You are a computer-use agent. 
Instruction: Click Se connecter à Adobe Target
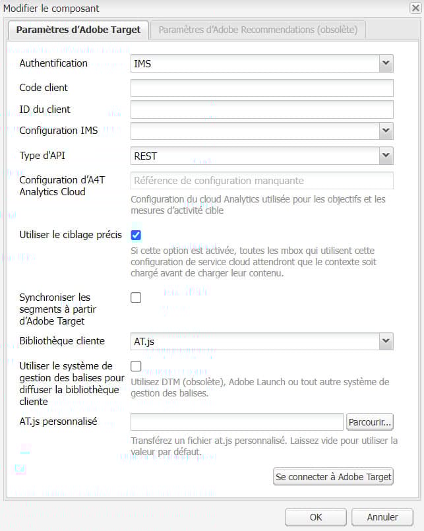point(333,476)
